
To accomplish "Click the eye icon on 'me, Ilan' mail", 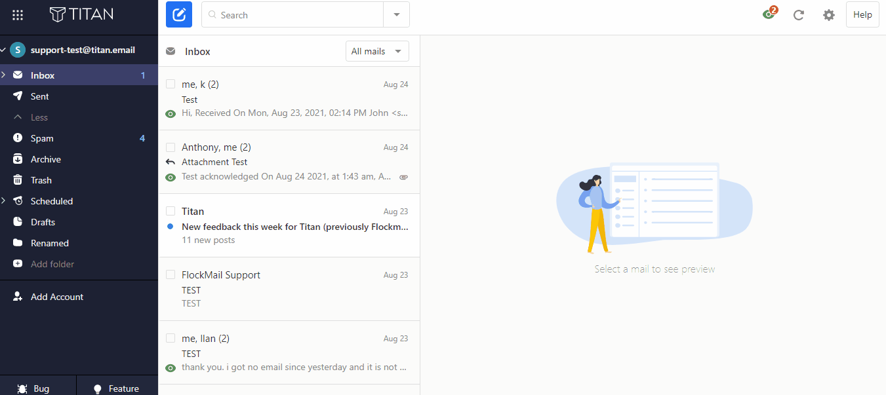I will (x=171, y=368).
